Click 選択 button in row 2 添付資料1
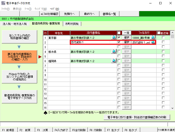The image size is (175, 132). [126, 42]
